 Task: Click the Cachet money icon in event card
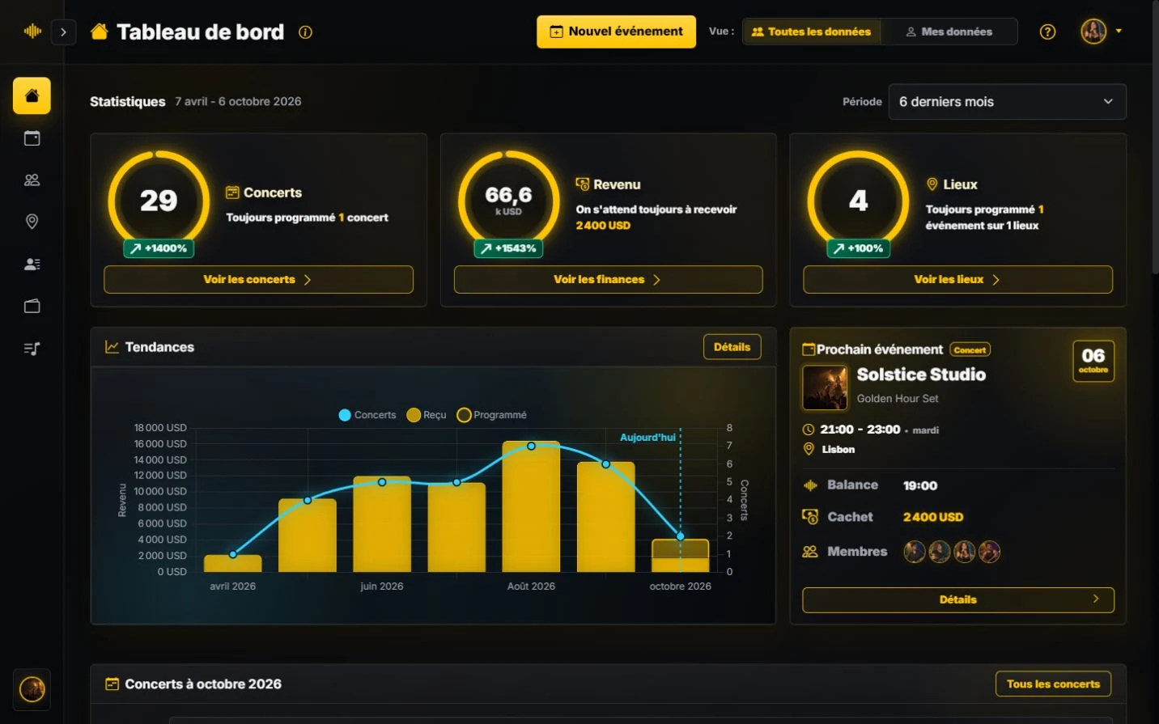point(810,517)
